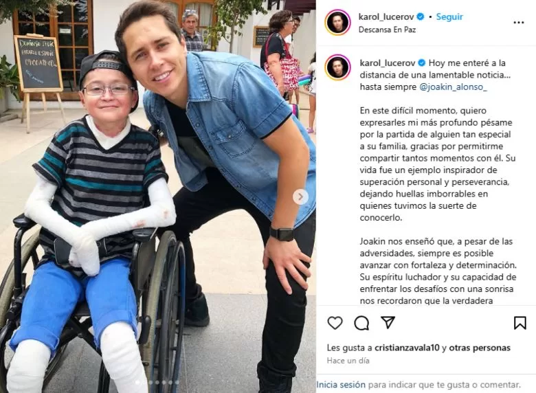
Task: Open the Descansa En Paz location label
Action: click(387, 30)
